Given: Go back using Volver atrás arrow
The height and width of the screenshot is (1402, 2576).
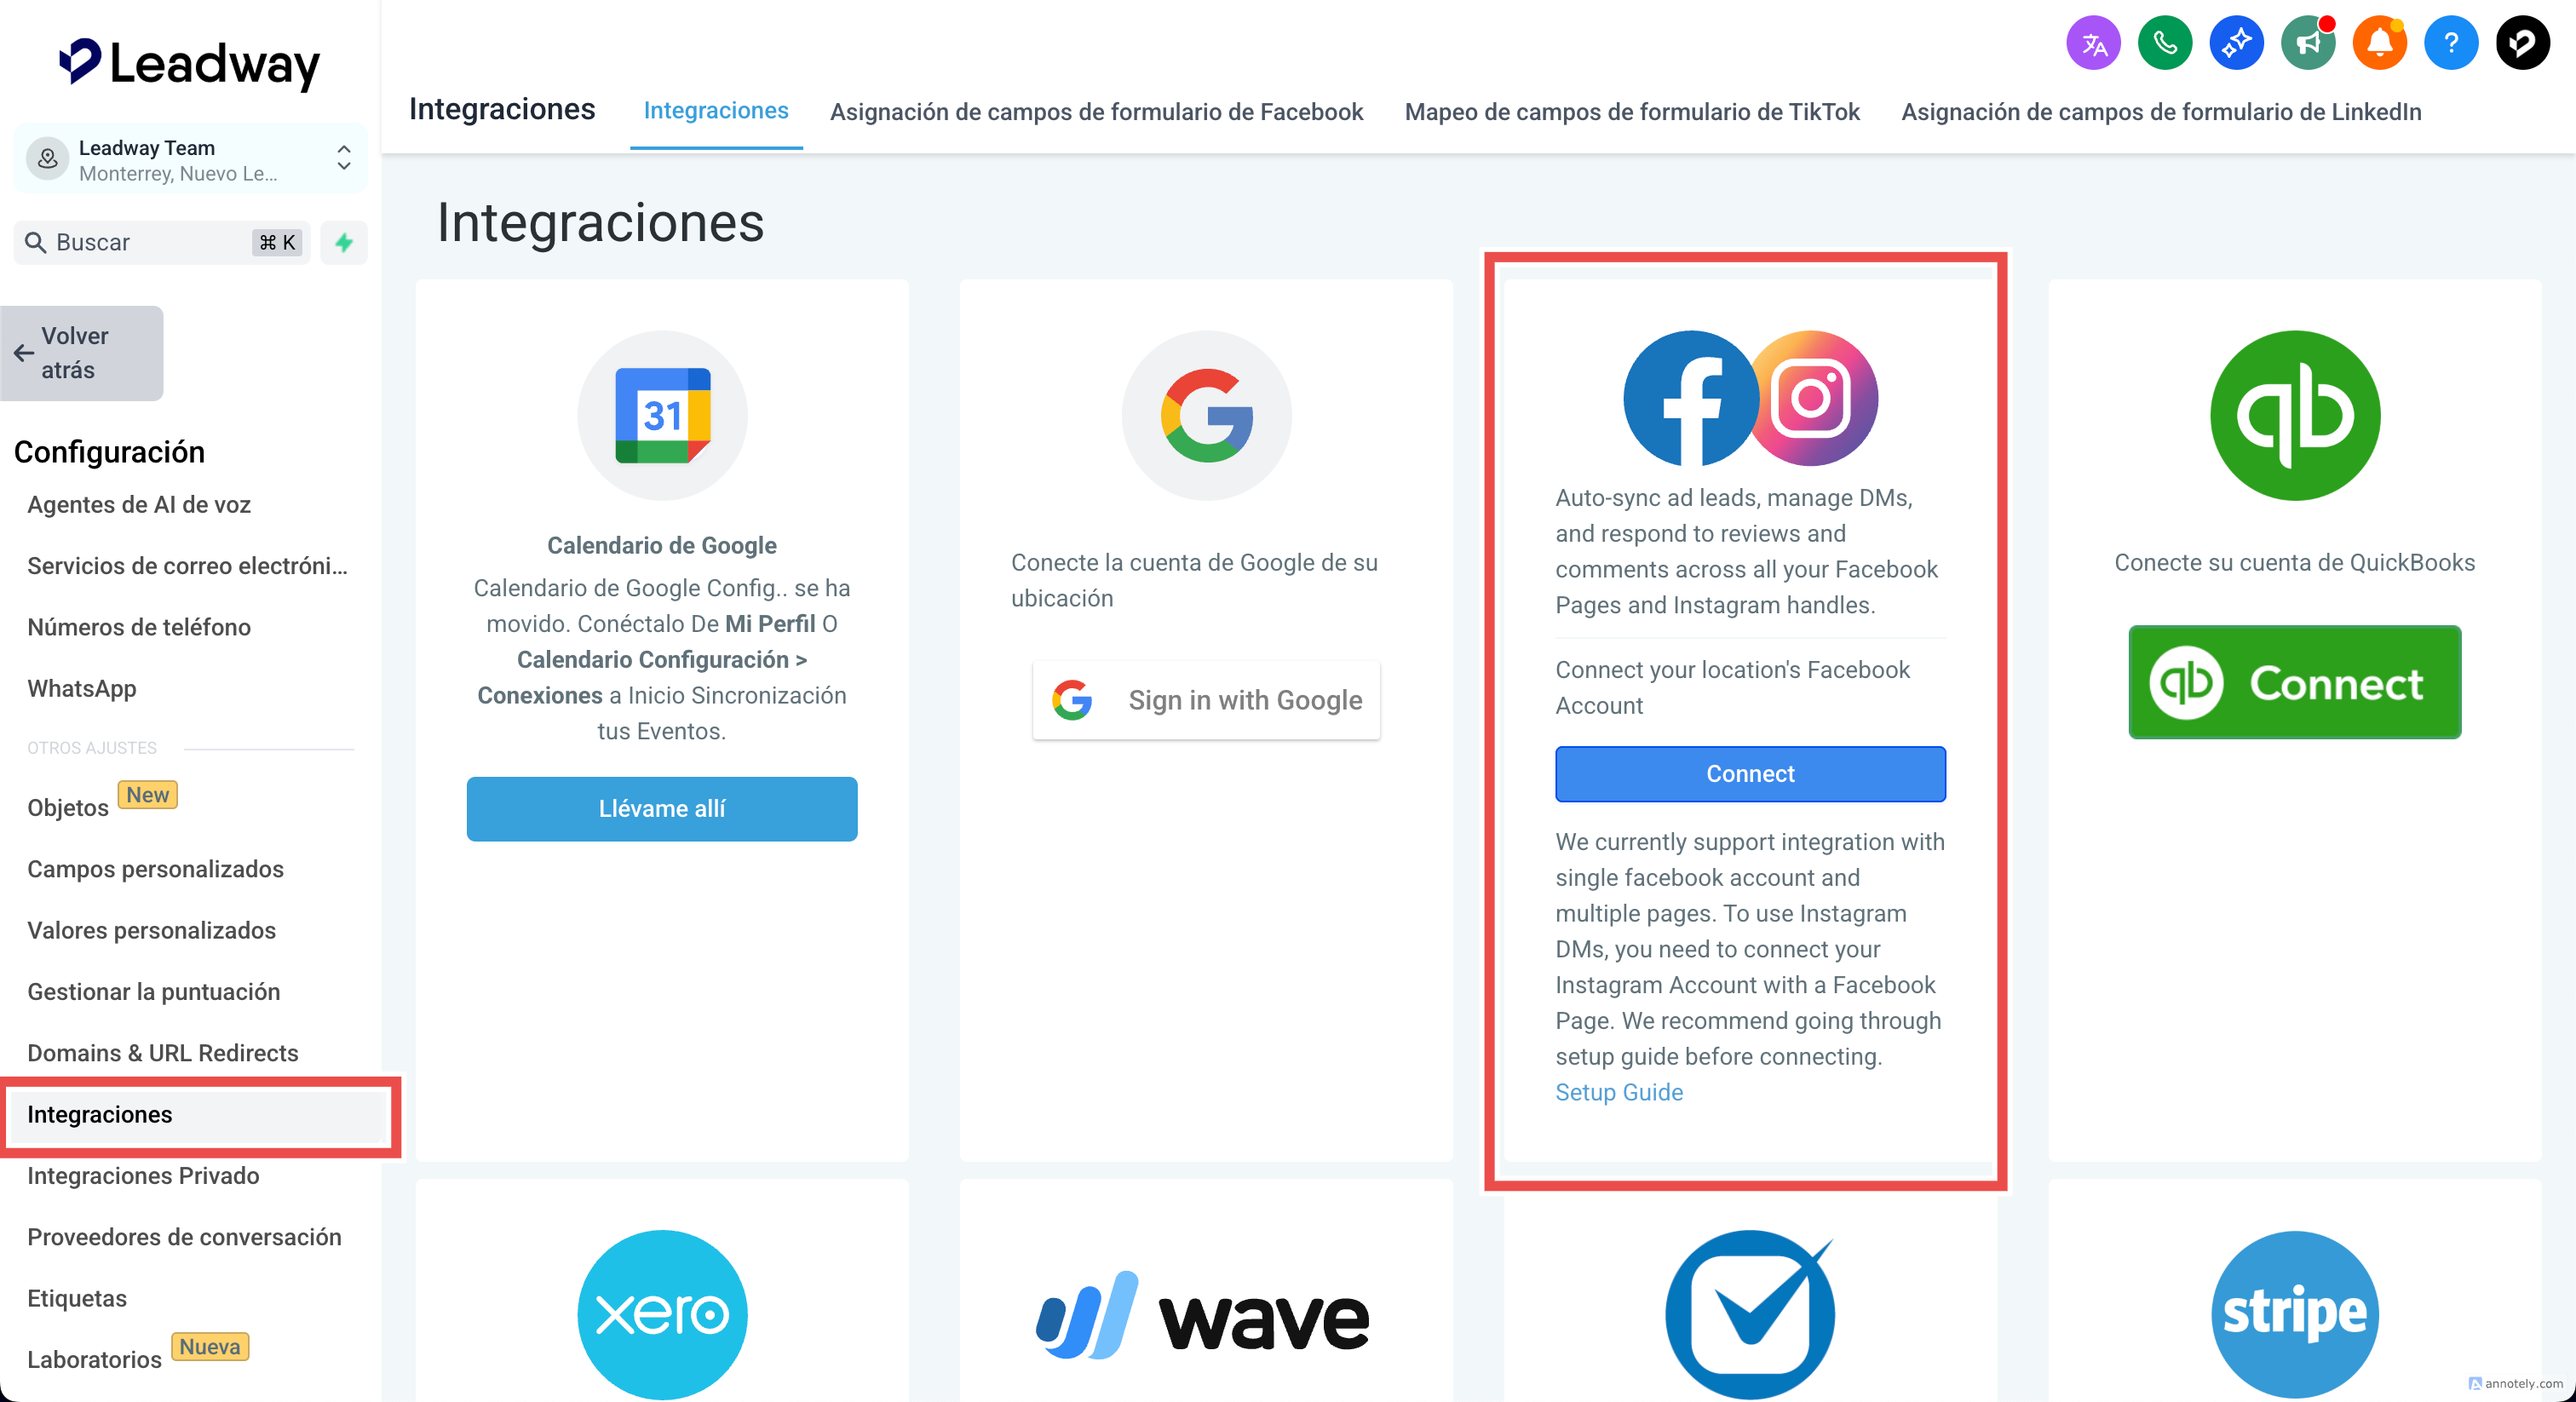Looking at the screenshot, I should pos(82,353).
